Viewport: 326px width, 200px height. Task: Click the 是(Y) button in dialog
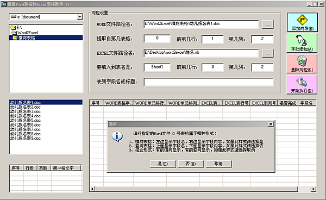pos(163,164)
